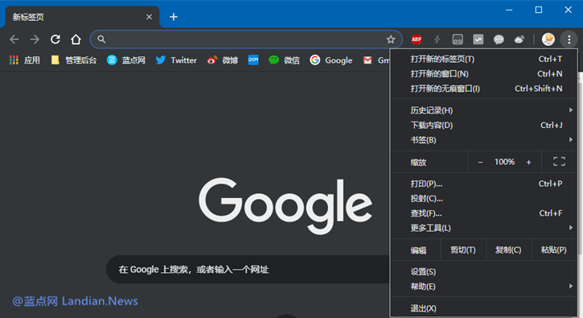583x318 pixels.
Task: Open the Gmail bookmark icon
Action: click(x=376, y=60)
